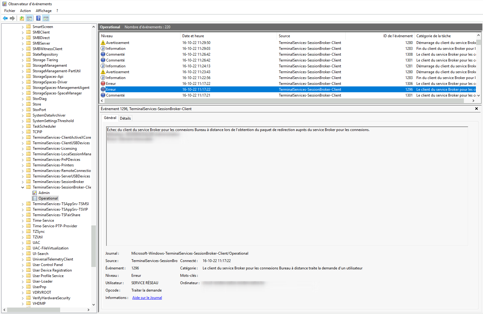Click the tree pane vertical scrollbar thumb
This screenshot has height=314, width=483.
93,246
